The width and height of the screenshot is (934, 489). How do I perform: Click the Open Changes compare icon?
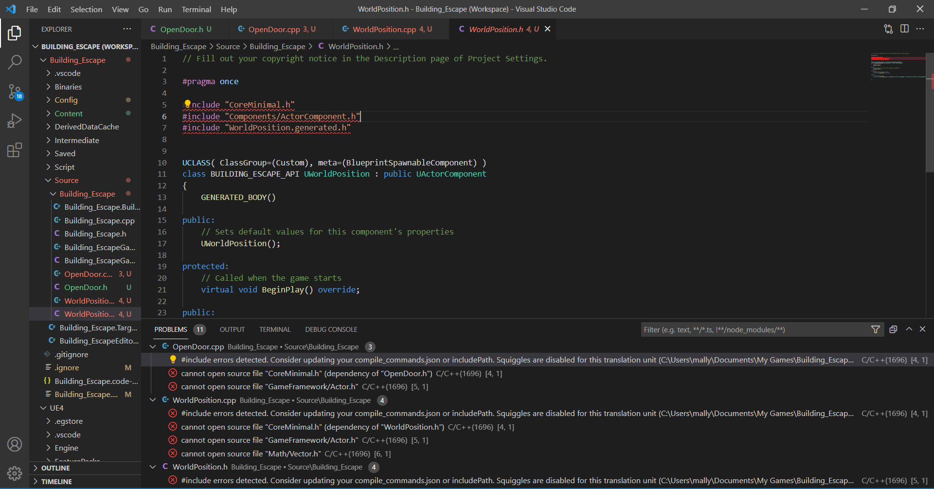click(x=888, y=29)
